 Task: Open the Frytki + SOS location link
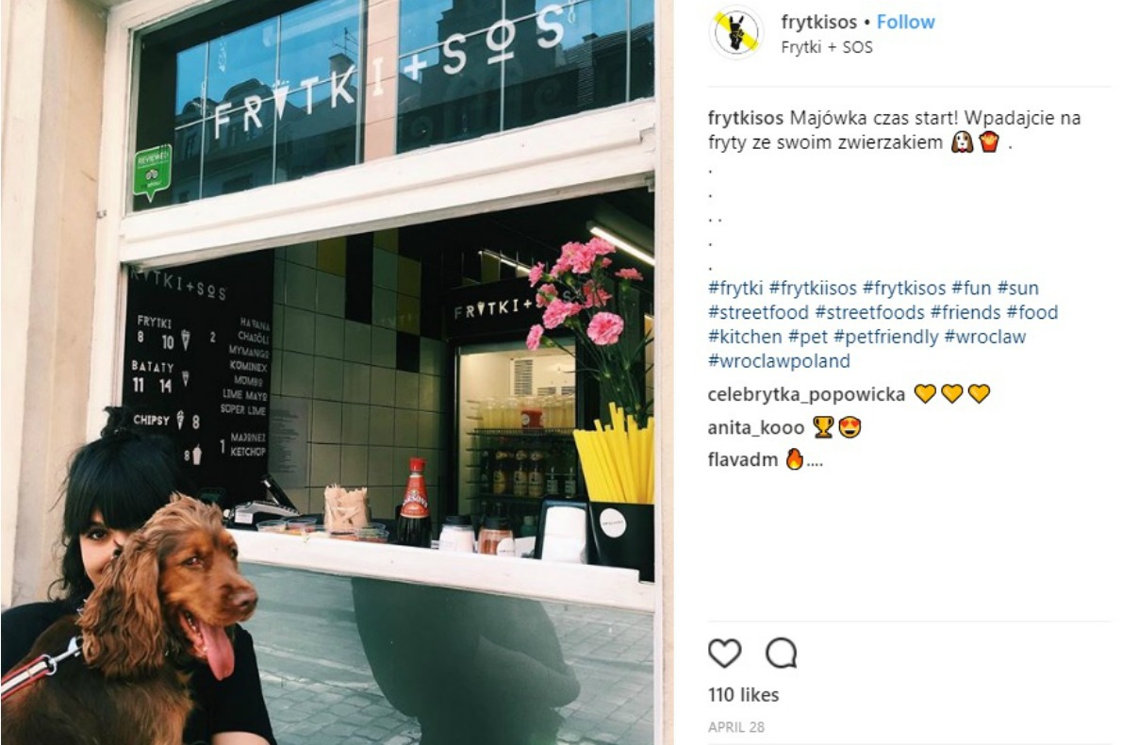click(827, 47)
